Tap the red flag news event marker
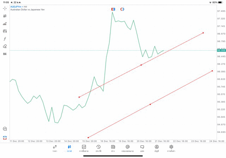Image resolution: width=226 pixels, height=158 pixels. (x=113, y=9)
